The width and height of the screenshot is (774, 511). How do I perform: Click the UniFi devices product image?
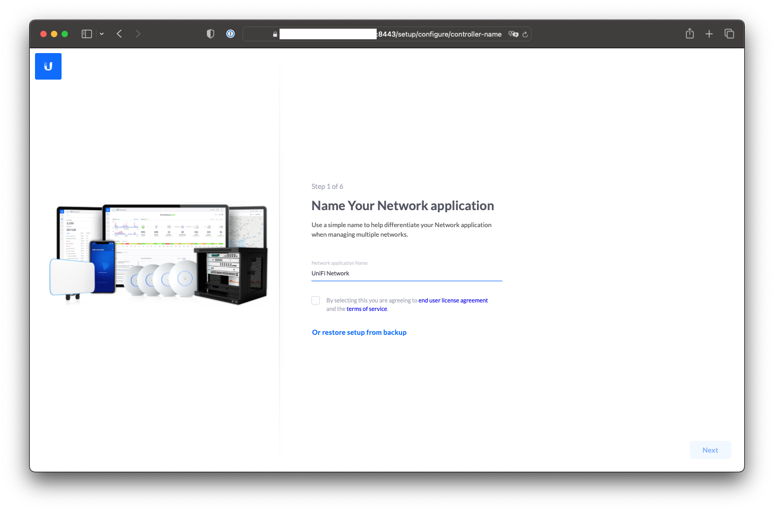pos(159,254)
